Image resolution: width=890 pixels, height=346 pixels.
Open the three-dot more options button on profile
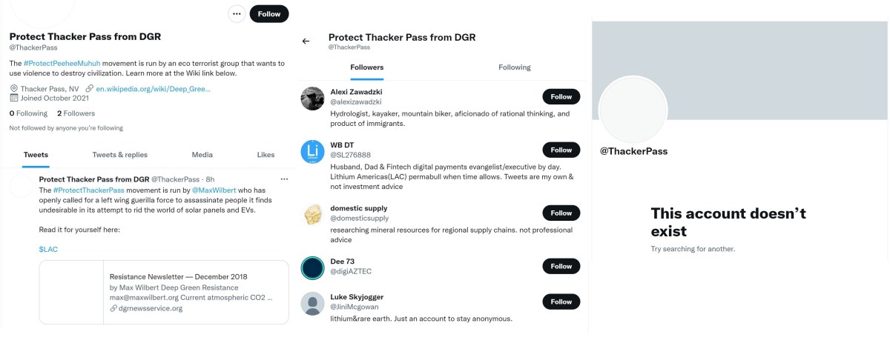pyautogui.click(x=237, y=13)
